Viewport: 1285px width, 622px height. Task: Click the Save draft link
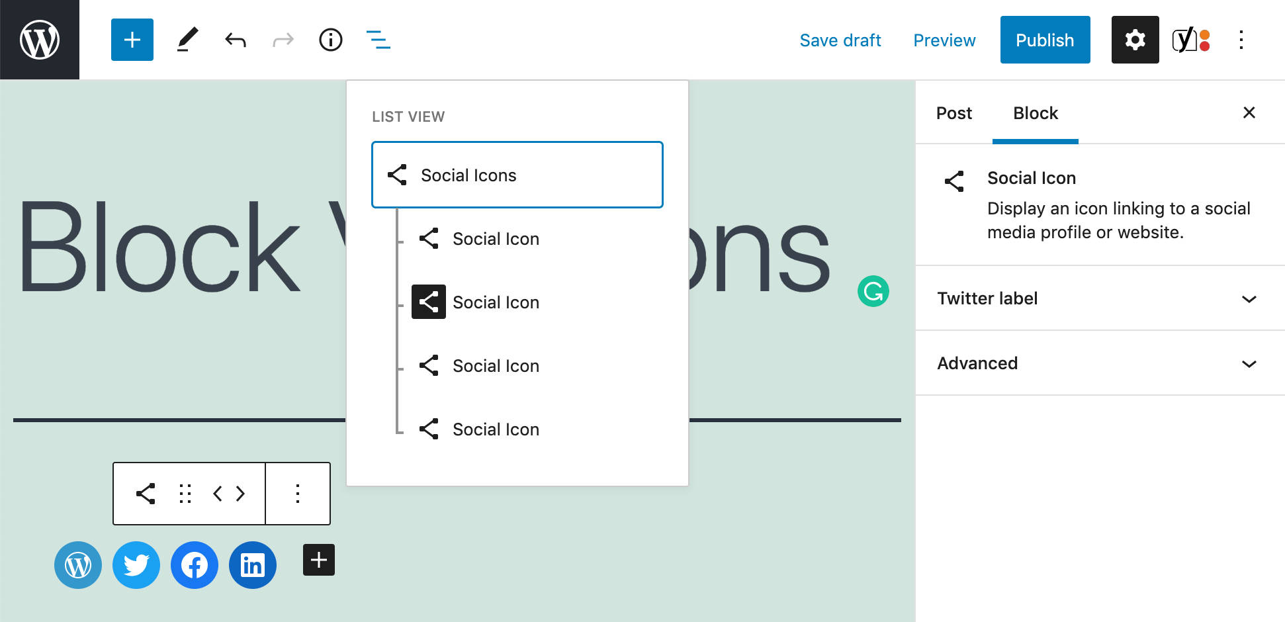tap(840, 40)
